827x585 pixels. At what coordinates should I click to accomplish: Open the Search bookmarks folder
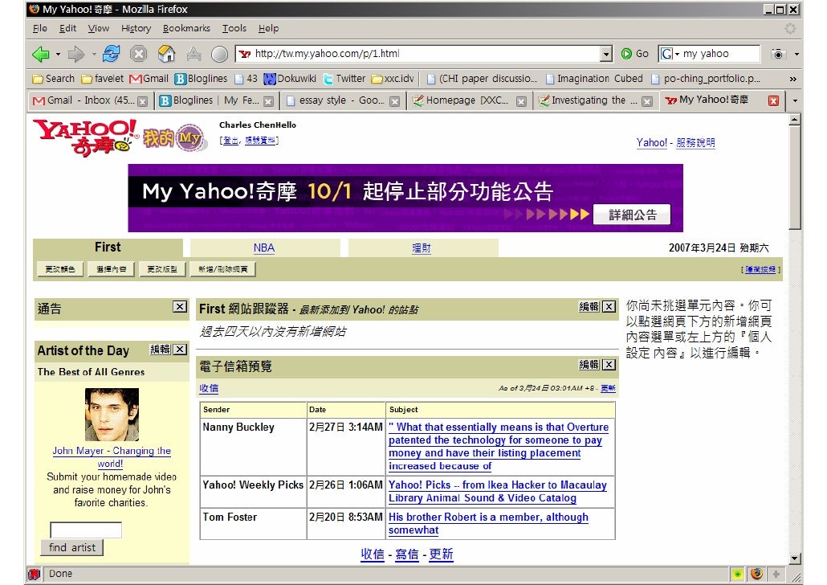pyautogui.click(x=53, y=79)
